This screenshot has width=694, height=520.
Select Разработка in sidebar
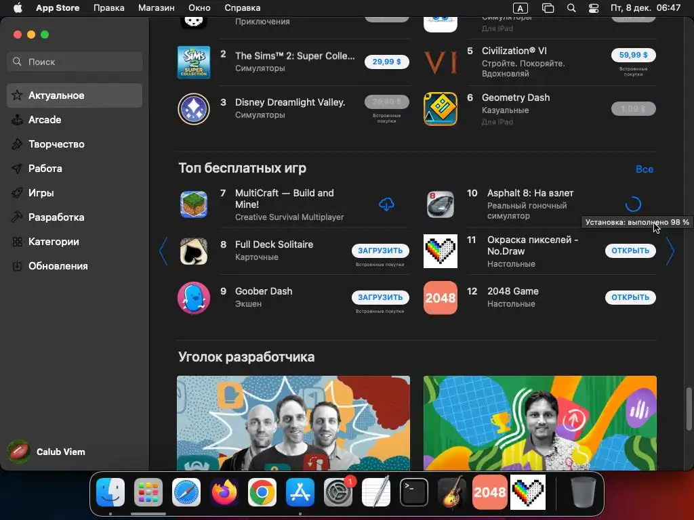point(75,217)
